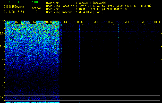Click the 1552 time marker
Screen dimensions: 162x103
33,22
